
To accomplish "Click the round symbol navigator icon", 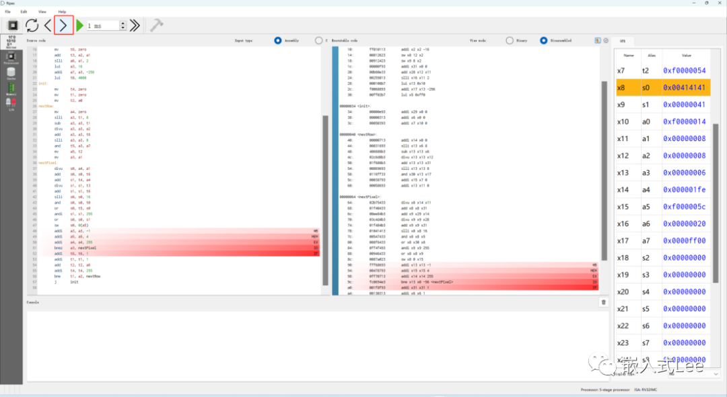I will coord(606,41).
